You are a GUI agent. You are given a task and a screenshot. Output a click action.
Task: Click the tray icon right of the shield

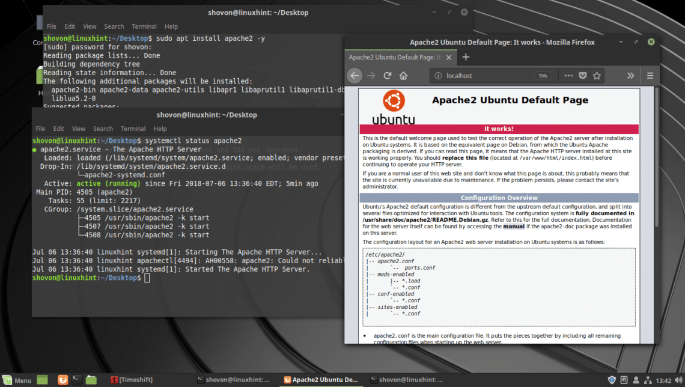624,380
